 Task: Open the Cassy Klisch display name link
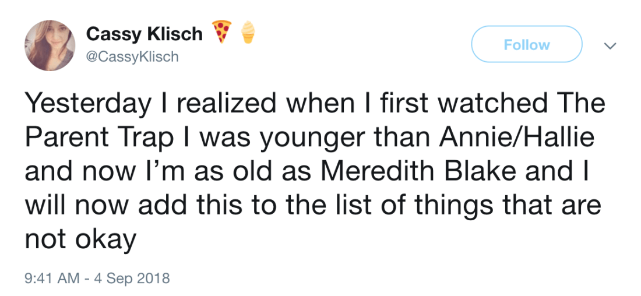tap(144, 34)
